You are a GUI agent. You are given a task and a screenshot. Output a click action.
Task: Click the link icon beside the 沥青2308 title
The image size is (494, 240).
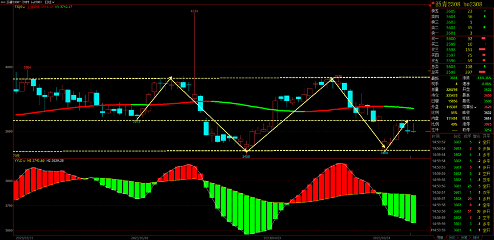pos(3,2)
